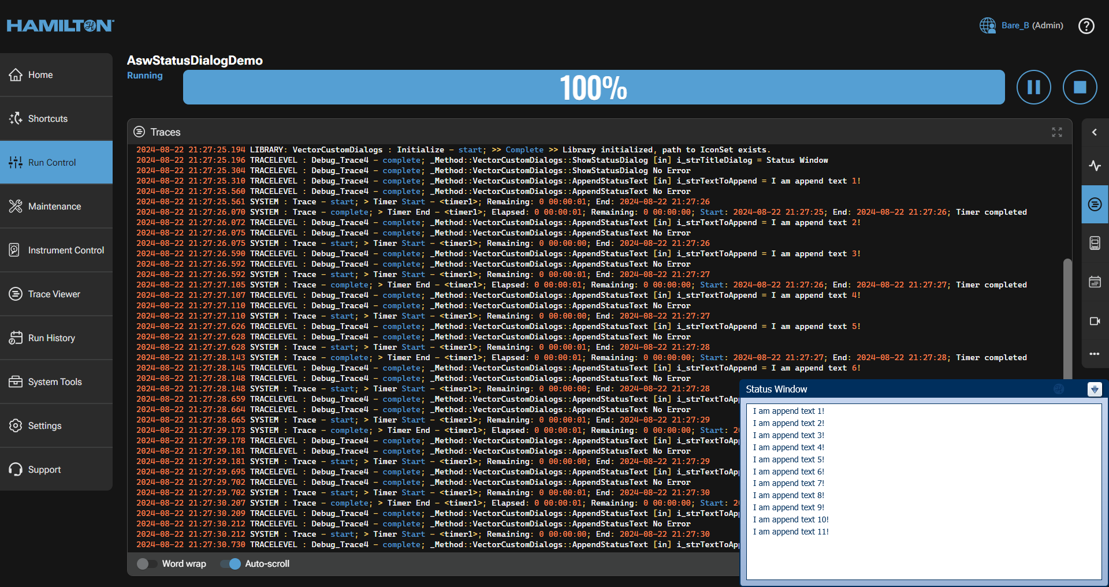Click the Shortcuts icon in sidebar

click(16, 119)
